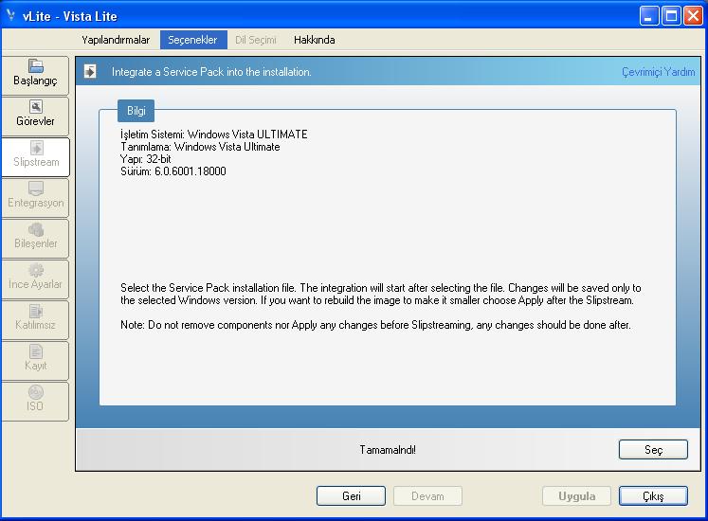
Task: Click the 'Note: Do not remove components' paragraph
Action: (x=375, y=325)
